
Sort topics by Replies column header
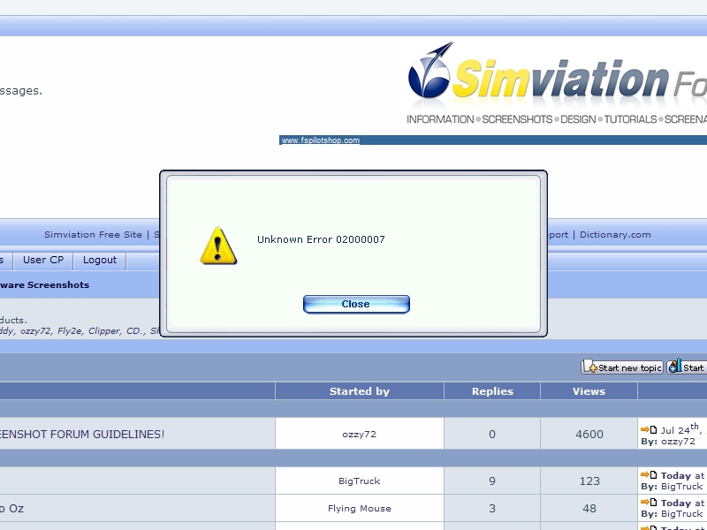coord(491,391)
